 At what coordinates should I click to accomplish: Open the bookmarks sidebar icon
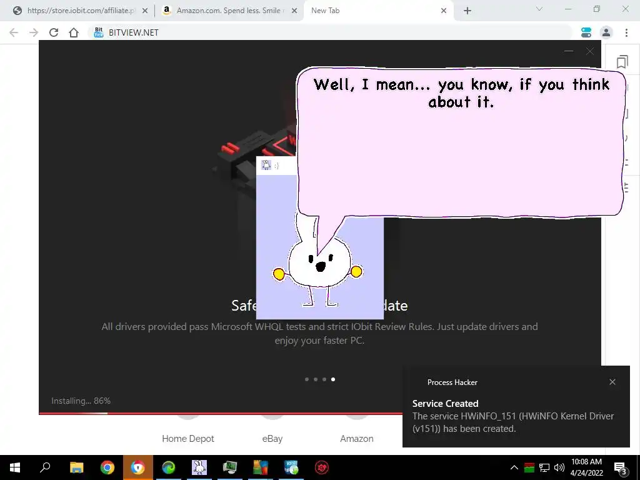[622, 62]
